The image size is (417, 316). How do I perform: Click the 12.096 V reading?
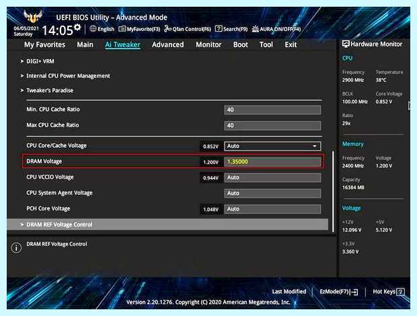(x=352, y=230)
